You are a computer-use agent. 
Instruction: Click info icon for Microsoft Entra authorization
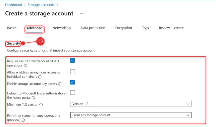coord(33,98)
